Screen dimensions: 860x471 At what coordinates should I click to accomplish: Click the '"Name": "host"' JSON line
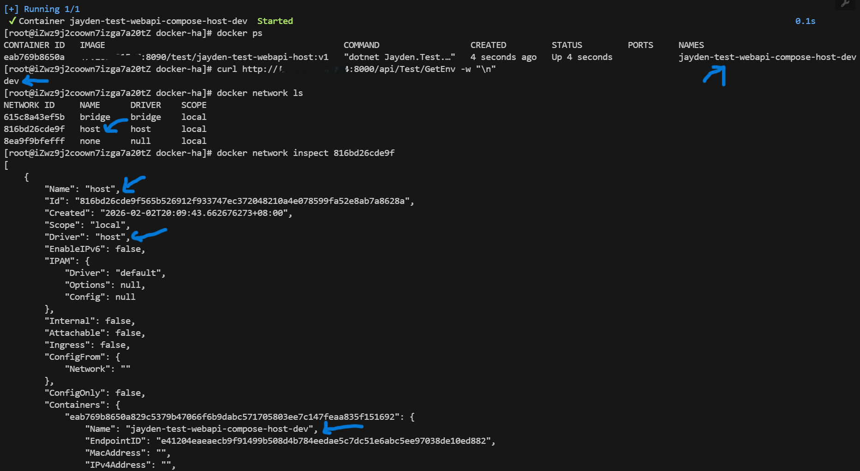point(82,189)
